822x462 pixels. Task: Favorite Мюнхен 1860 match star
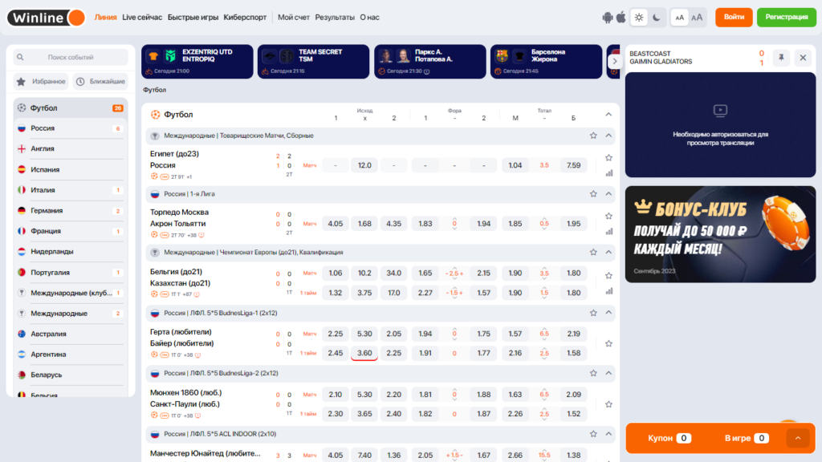click(x=608, y=404)
